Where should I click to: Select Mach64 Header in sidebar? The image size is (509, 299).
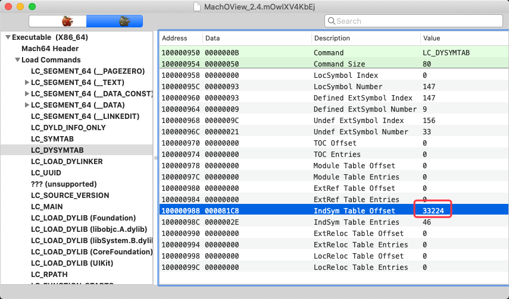(x=50, y=49)
